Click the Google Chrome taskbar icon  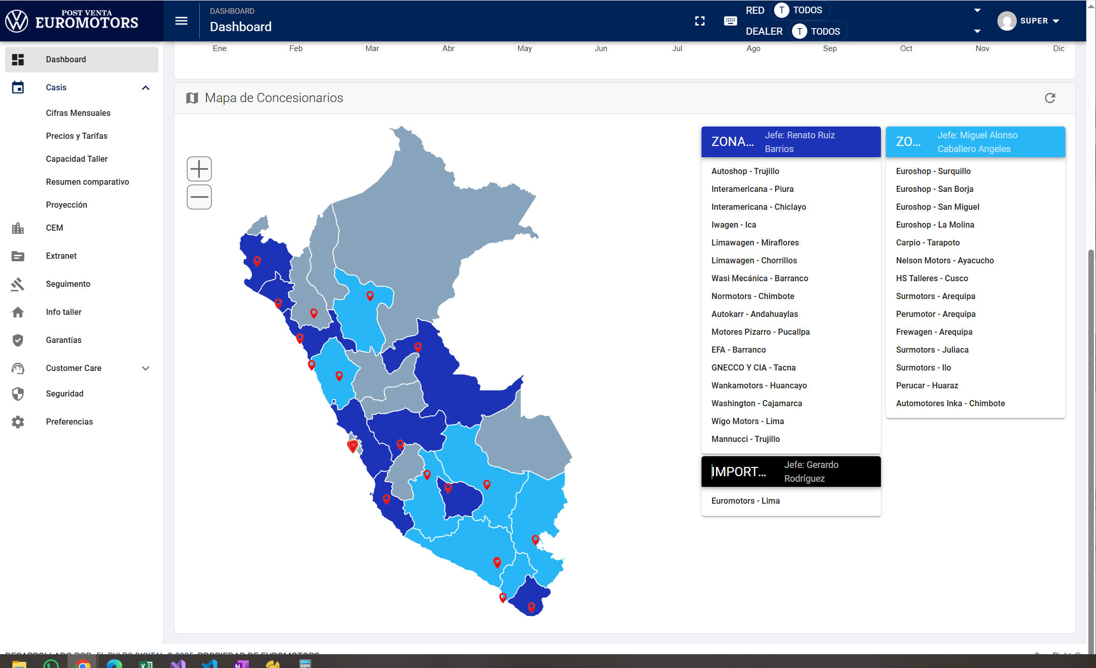pyautogui.click(x=83, y=663)
